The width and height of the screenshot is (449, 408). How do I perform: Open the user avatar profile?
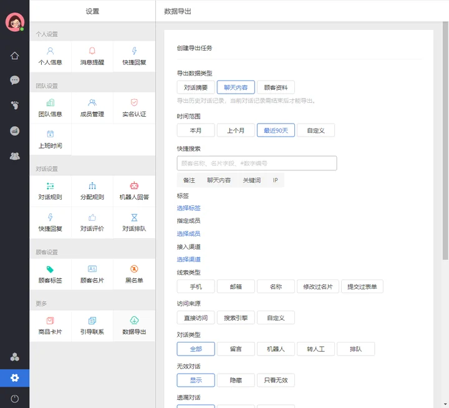[x=14, y=22]
